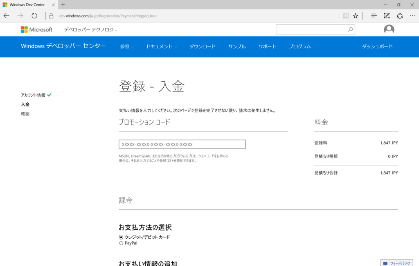Open サポート in navigation bar
This screenshot has height=266, width=419.
tap(267, 47)
